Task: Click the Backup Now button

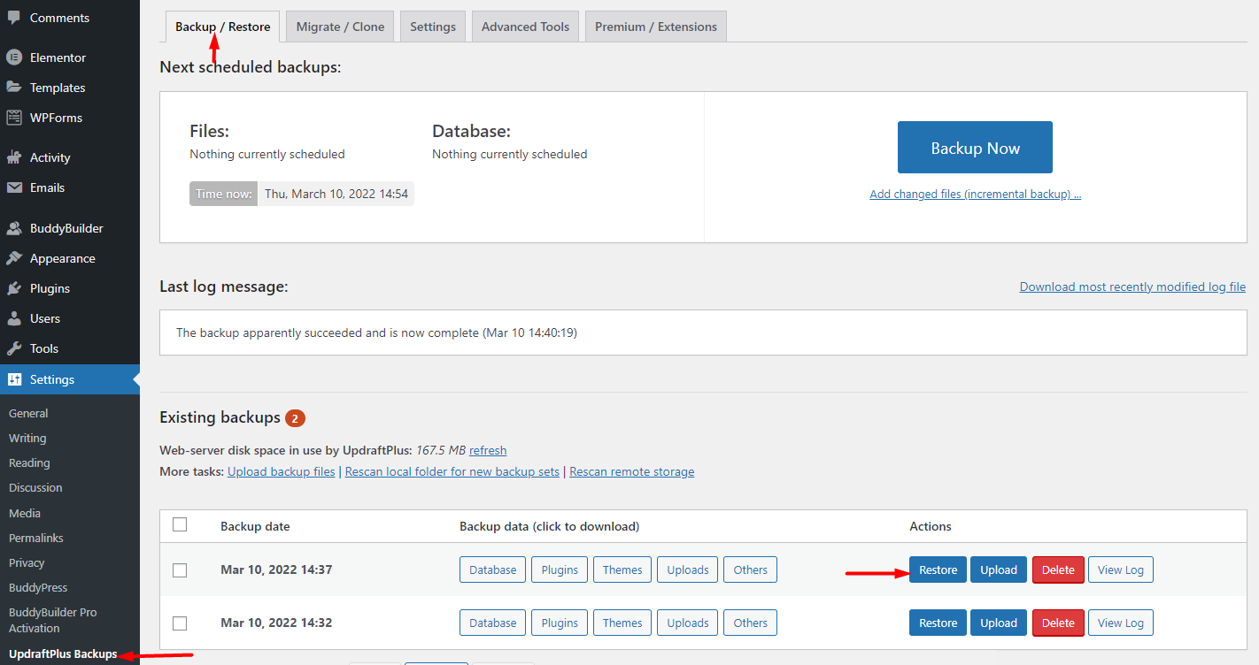Action: coord(974,147)
